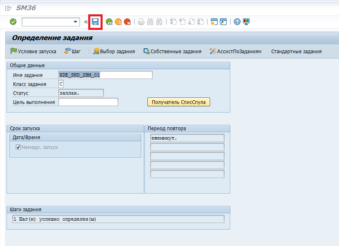Click the Save diskette icon
Viewport: 339px width, 246px height.
(95, 22)
